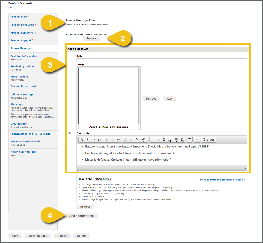Screen dimensions: 263x243
Task: Open the Product Hero Area tab
Action: [33, 25]
